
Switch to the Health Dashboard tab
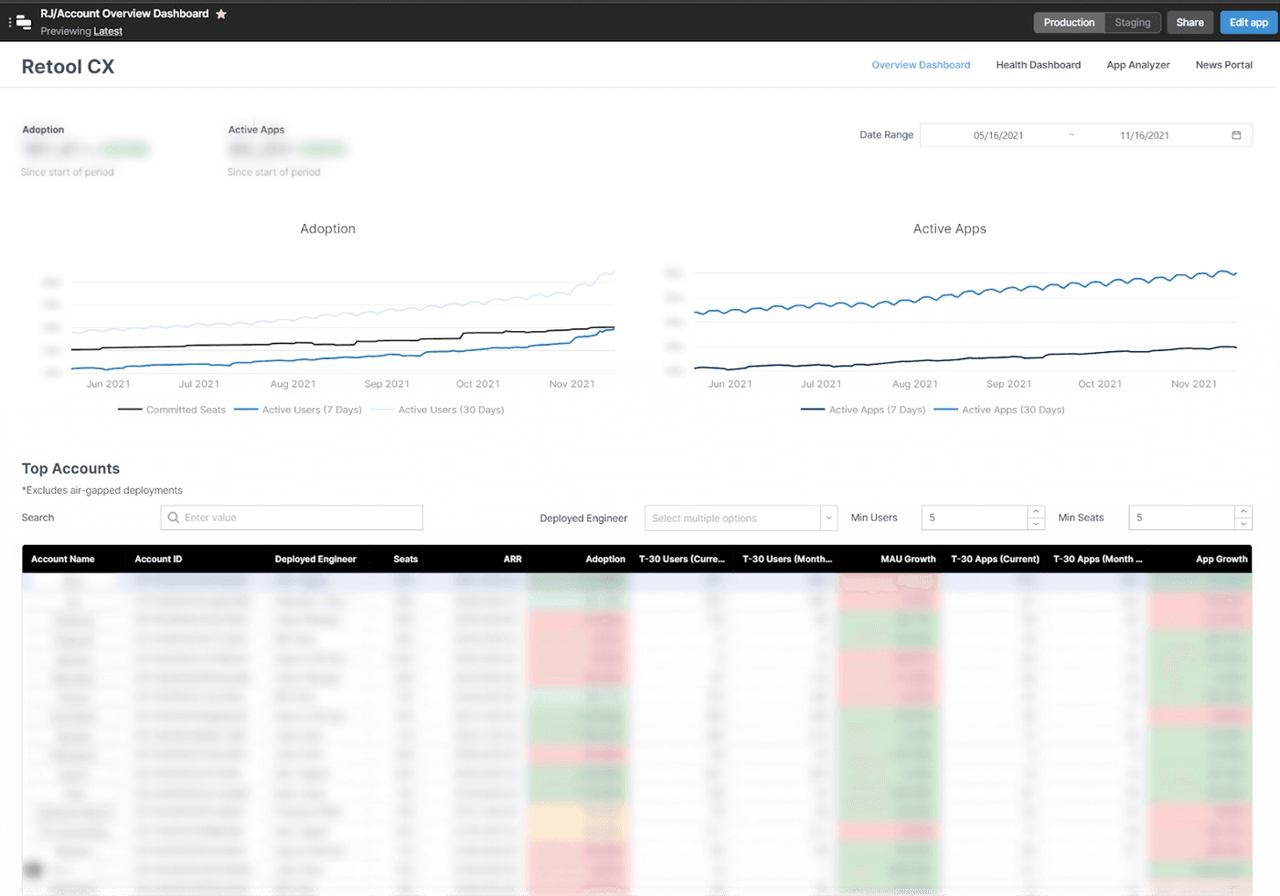coord(1038,65)
